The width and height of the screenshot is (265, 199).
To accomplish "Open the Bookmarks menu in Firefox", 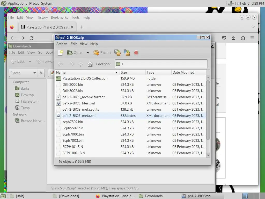I will click(59, 18).
